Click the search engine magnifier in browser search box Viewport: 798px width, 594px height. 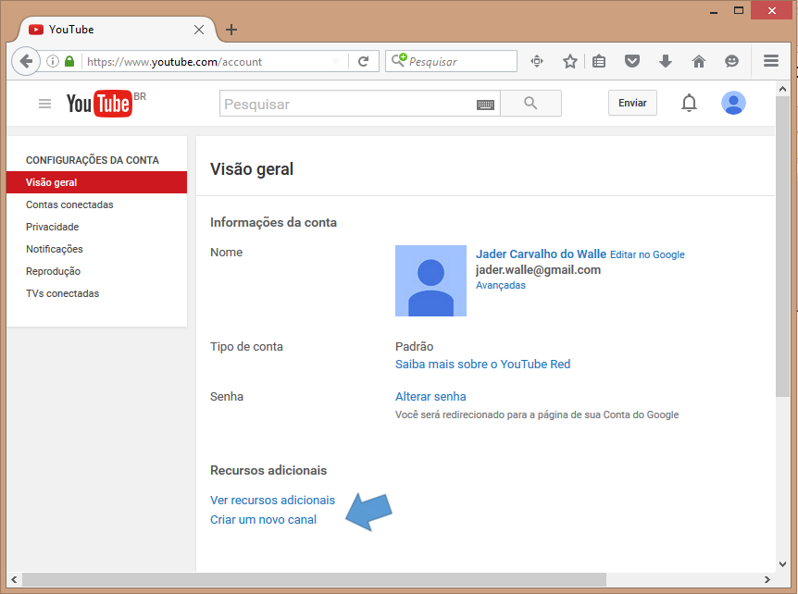click(399, 60)
